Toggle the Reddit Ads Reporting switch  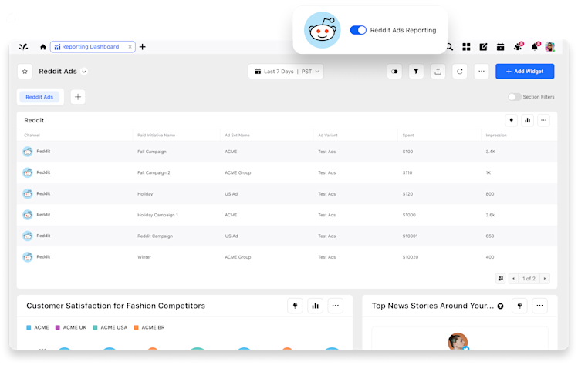(x=358, y=30)
